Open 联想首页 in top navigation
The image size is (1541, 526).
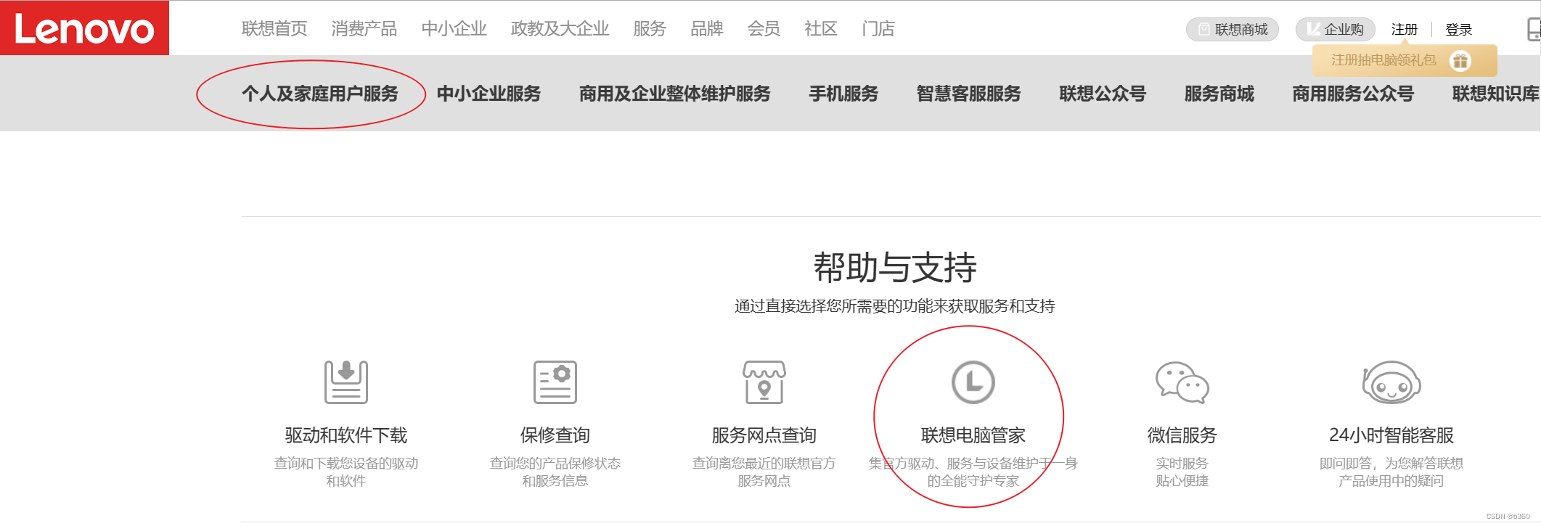[x=274, y=28]
